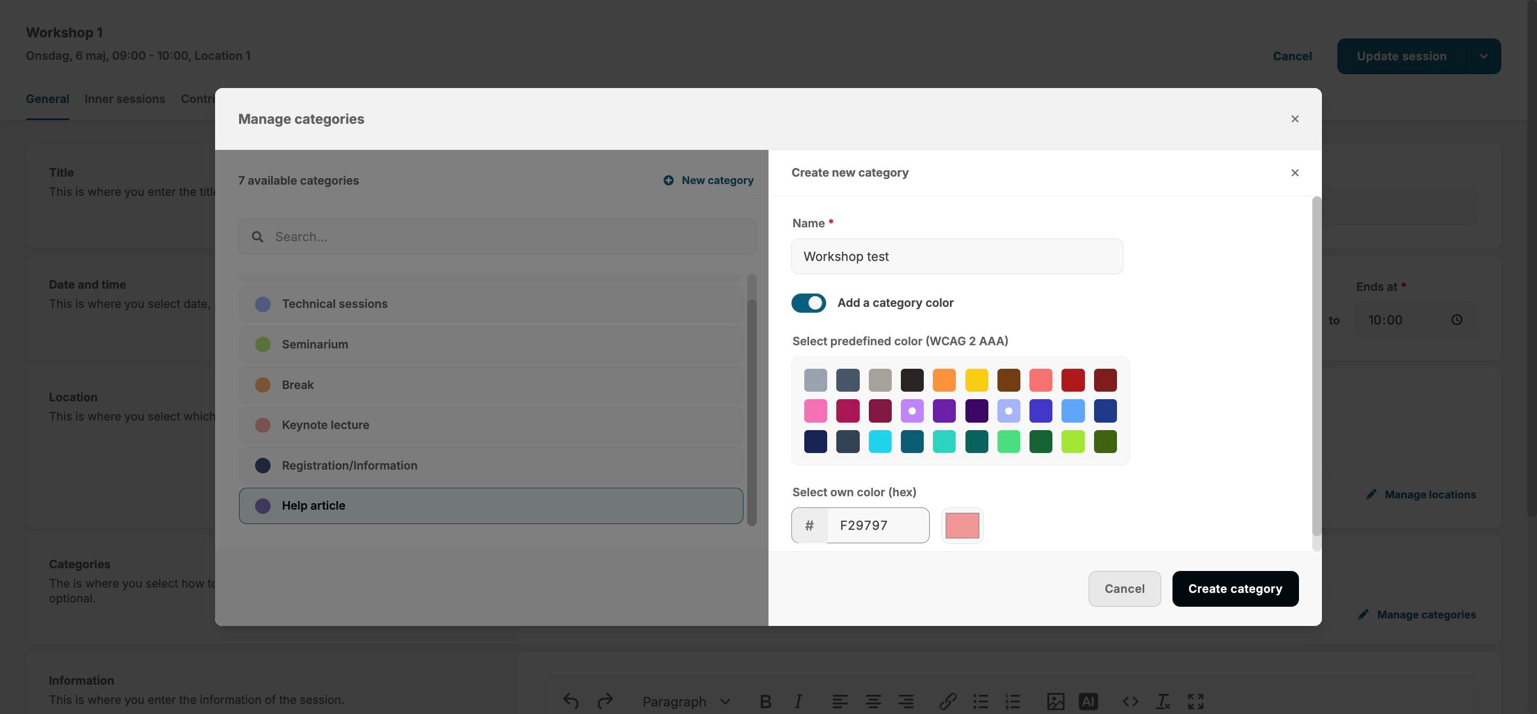Click the plus icon beside New category
The height and width of the screenshot is (714, 1537).
point(668,180)
